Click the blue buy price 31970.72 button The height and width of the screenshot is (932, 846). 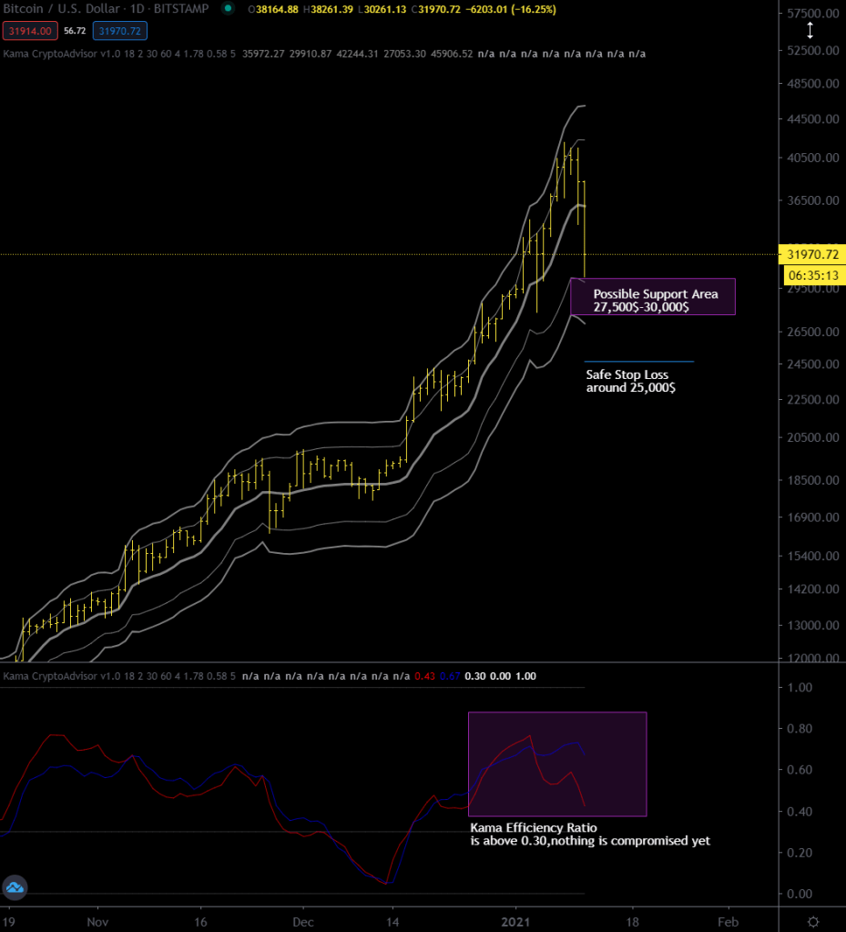pos(118,31)
